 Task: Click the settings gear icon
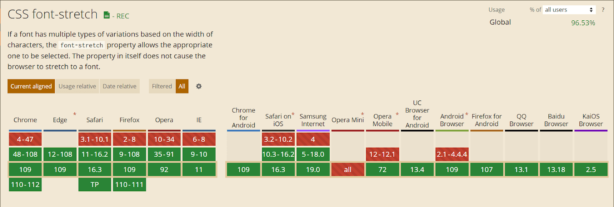point(199,86)
